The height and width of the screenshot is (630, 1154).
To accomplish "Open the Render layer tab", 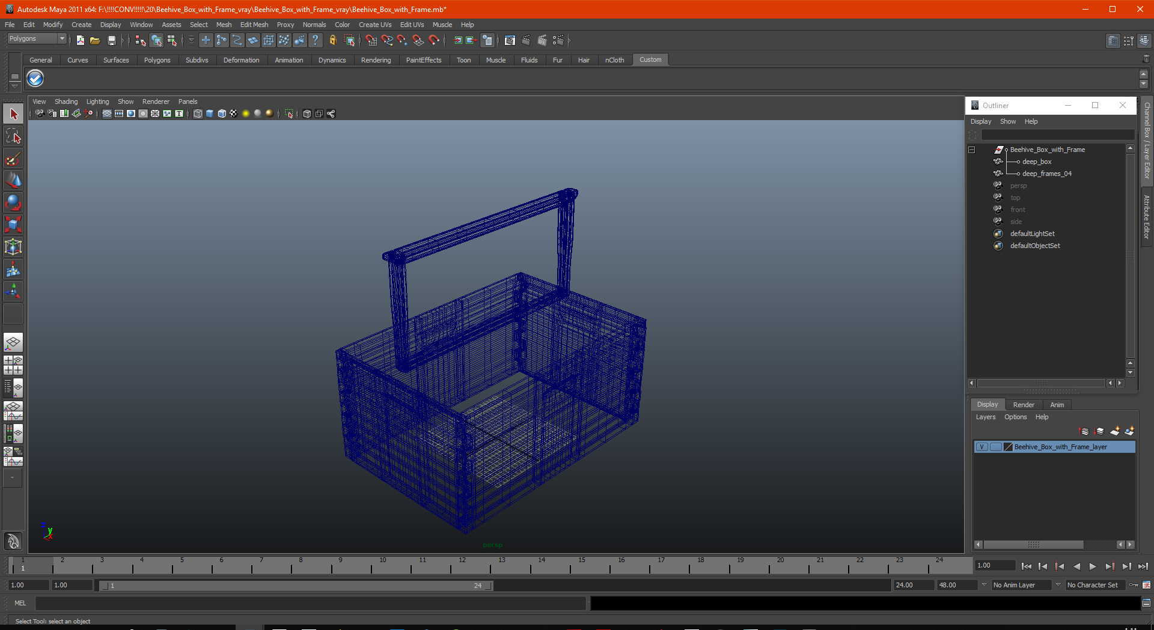I will (x=1024, y=405).
